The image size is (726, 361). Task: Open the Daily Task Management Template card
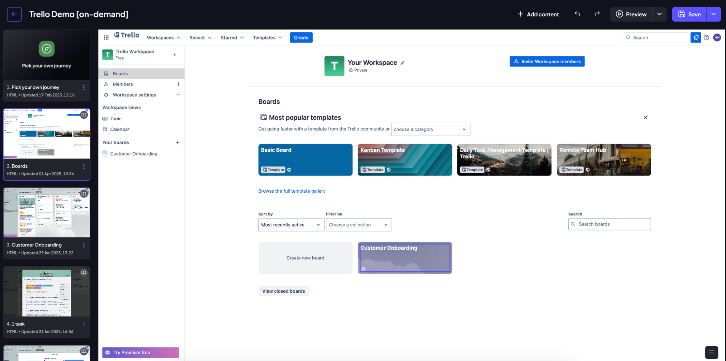(504, 160)
